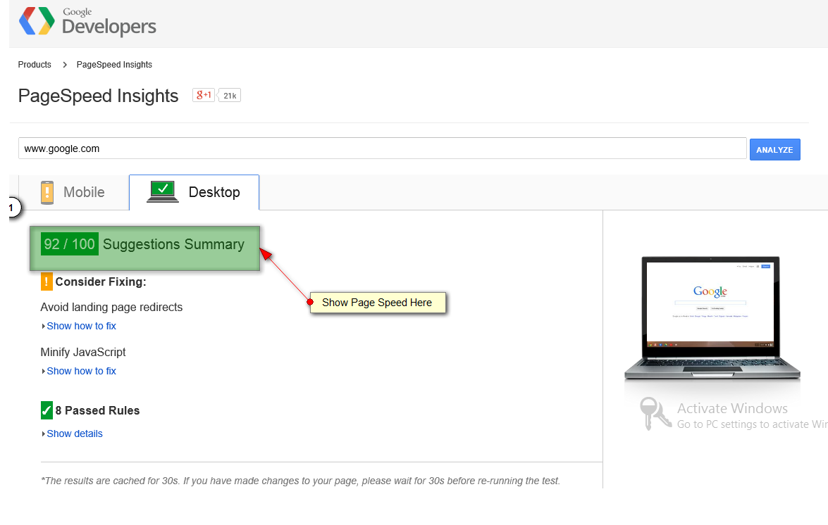Click the Google Developers logo

(x=87, y=21)
